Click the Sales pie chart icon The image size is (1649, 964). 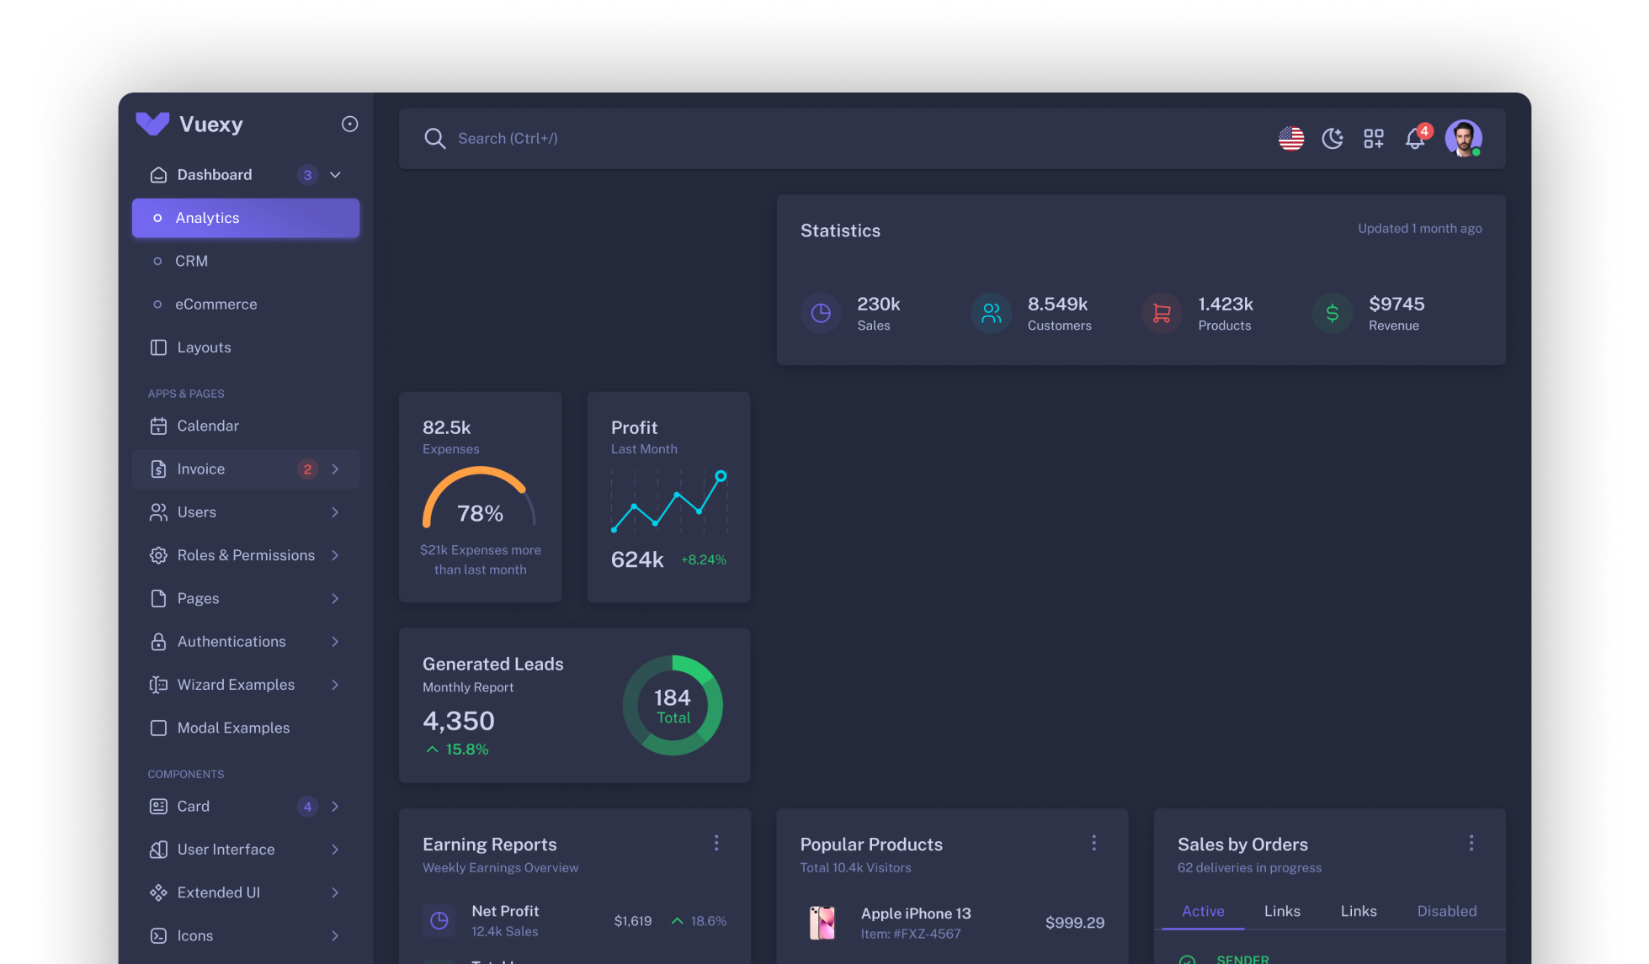click(x=821, y=313)
